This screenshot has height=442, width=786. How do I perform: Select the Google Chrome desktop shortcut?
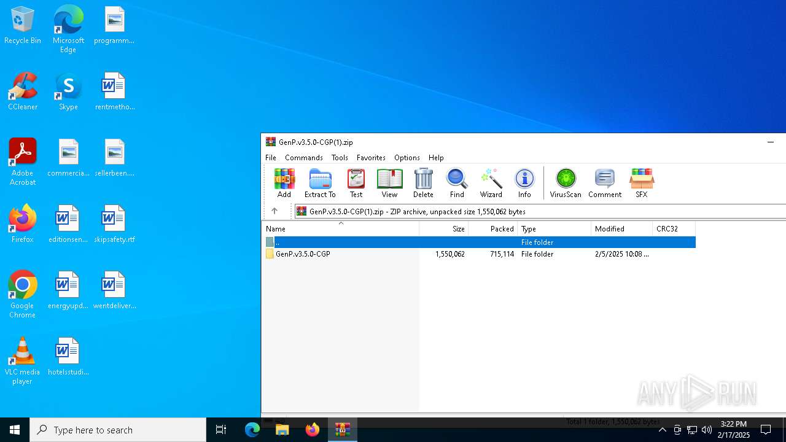coord(23,295)
